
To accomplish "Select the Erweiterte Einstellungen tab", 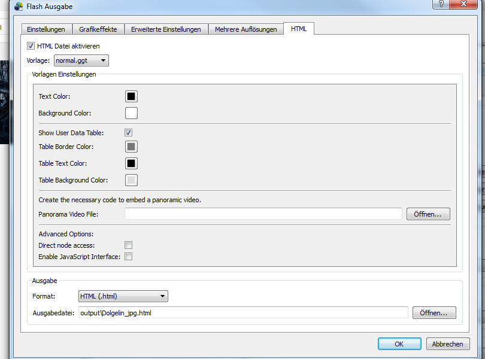I will pos(166,29).
